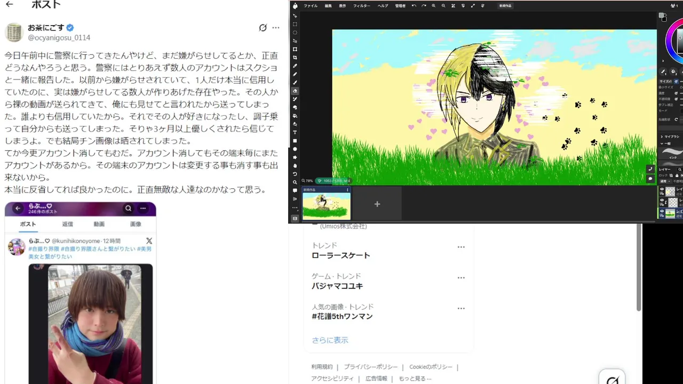Screen dimensions: 683x384
Task: Open more options for #花譜5thワンマン trend
Action: (x=461, y=308)
